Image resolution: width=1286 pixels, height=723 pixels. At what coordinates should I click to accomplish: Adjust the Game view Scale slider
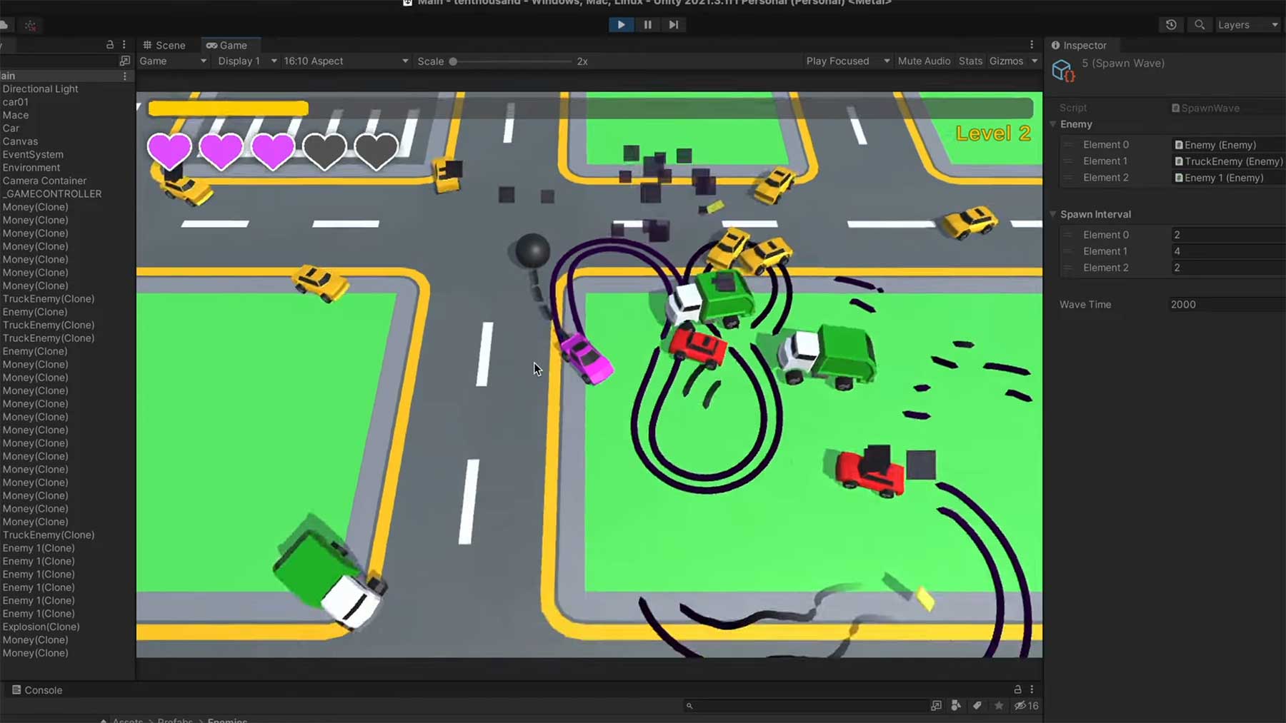click(x=453, y=61)
